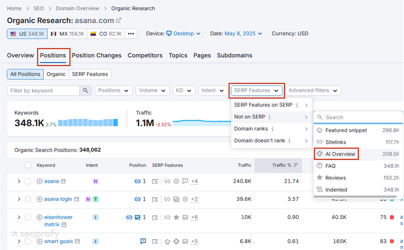Viewport: 404px width, 250px height.
Task: Select the Organic toggle
Action: pyautogui.click(x=56, y=74)
